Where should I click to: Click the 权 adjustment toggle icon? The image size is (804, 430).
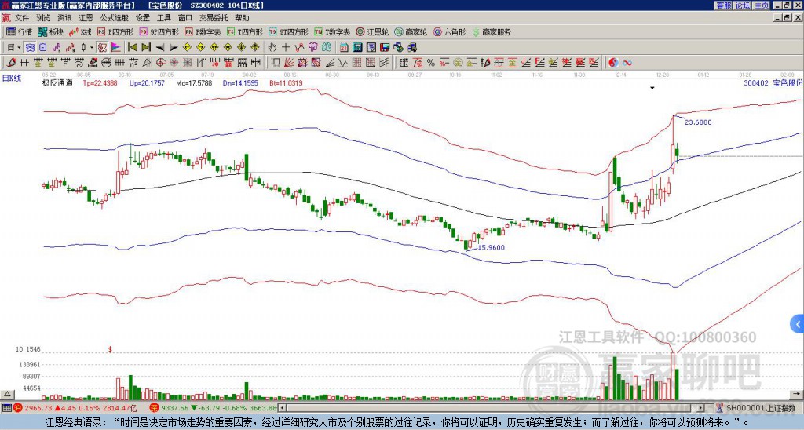coord(102,48)
